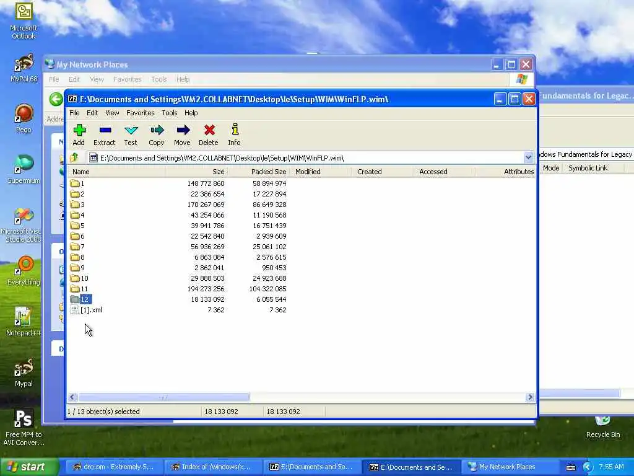Open the Mypal desktop shortcut
634x476 pixels.
[x=24, y=372]
